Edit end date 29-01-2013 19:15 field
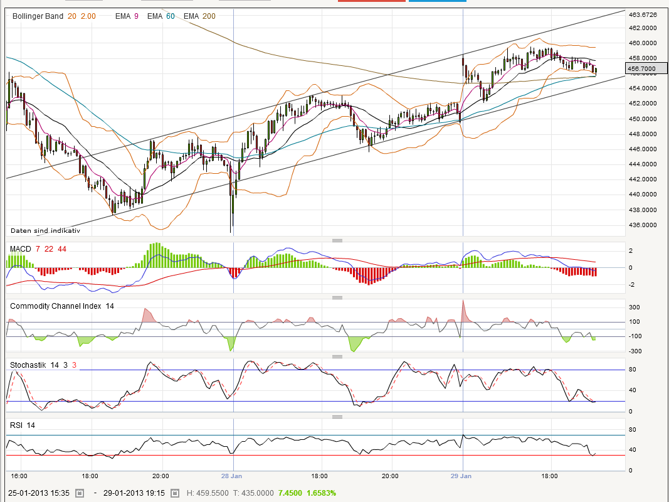This screenshot has width=669, height=502. point(134,493)
